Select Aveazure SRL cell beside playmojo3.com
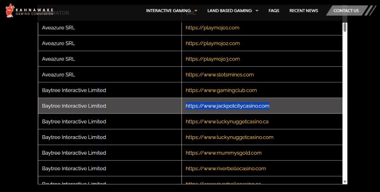 pos(110,59)
